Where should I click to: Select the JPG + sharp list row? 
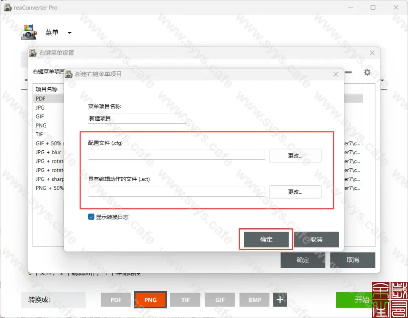pos(48,179)
